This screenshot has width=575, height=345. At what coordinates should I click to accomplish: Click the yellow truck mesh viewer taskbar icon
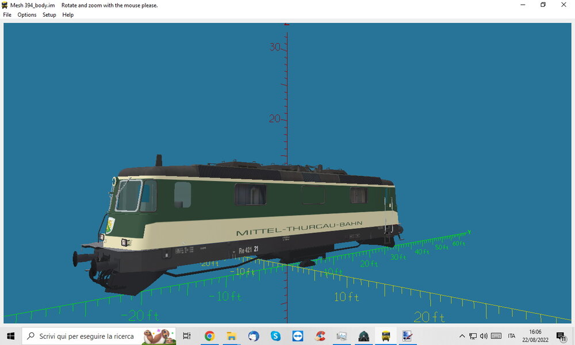[x=386, y=336]
